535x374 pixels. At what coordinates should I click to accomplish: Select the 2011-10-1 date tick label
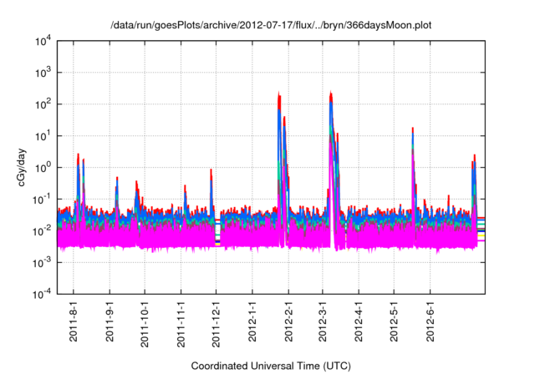[145, 326]
